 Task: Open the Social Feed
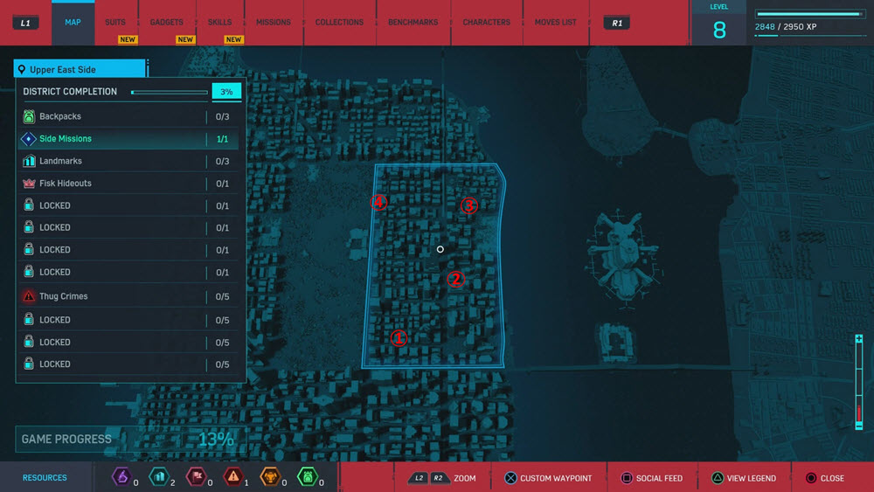(659, 478)
